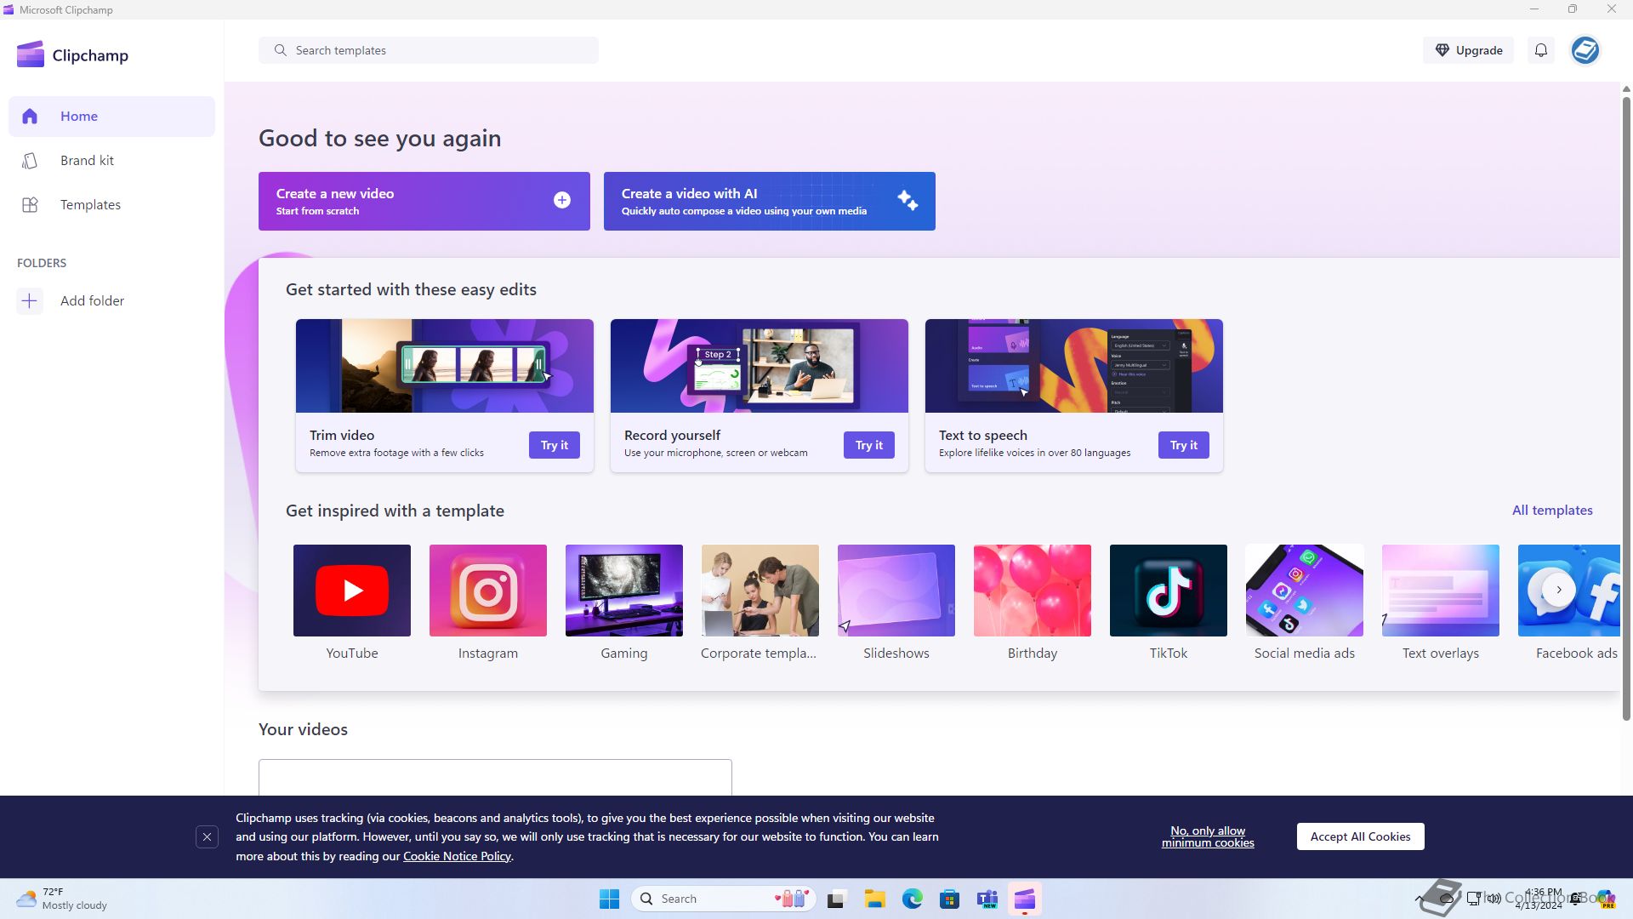Open the weather widget on the taskbar

(x=63, y=899)
